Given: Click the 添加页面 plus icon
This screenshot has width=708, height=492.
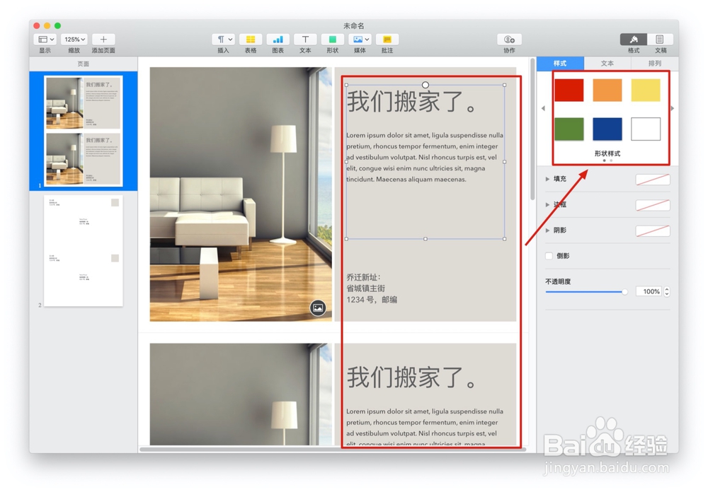Looking at the screenshot, I should click(x=103, y=40).
